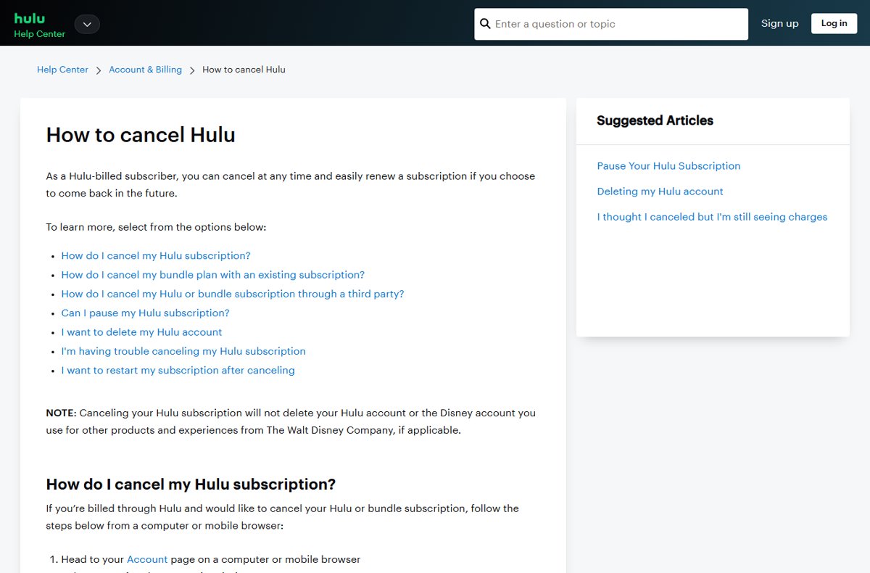Image resolution: width=870 pixels, height=573 pixels.
Task: Open 'Can I pause my Hulu subscription?' link
Action: tap(145, 313)
